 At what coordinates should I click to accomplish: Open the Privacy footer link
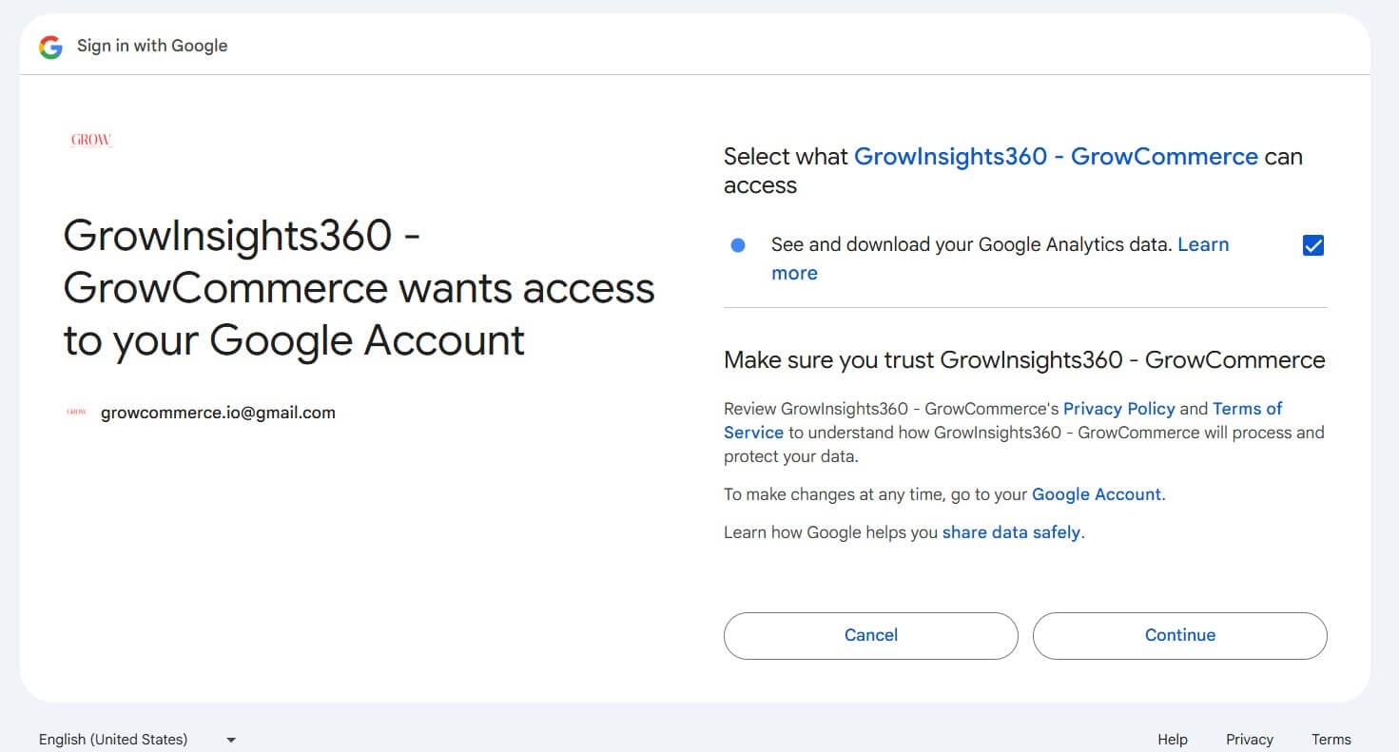pos(1250,740)
